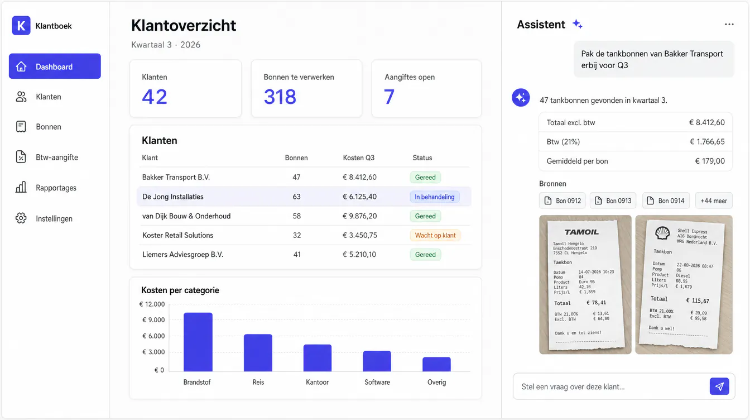Open Instellingen gear icon
Image resolution: width=750 pixels, height=420 pixels.
coord(21,218)
